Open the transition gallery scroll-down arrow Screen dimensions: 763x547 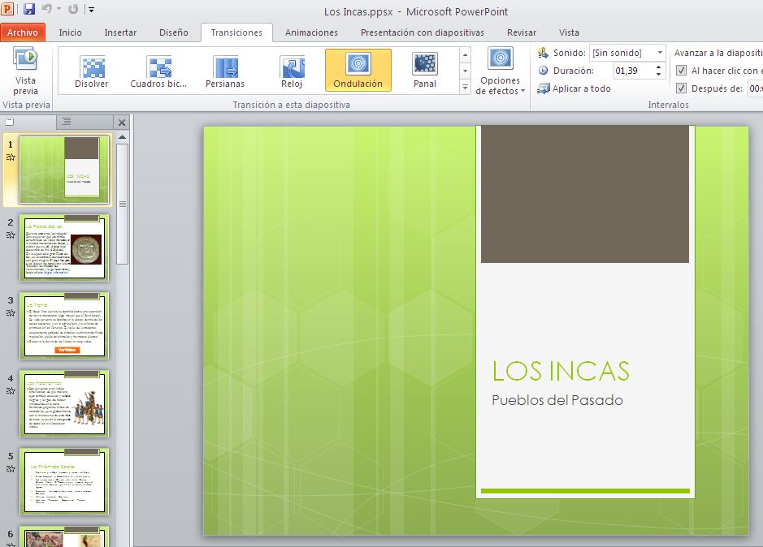point(464,70)
